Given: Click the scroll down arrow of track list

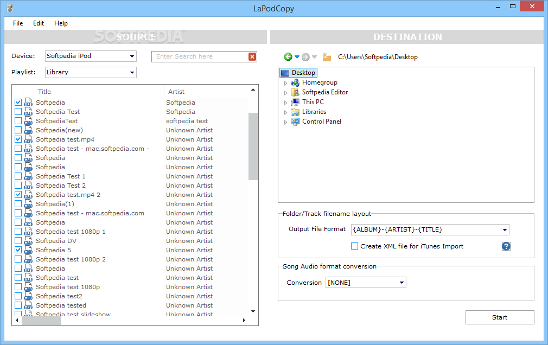Looking at the screenshot, I should [253, 311].
